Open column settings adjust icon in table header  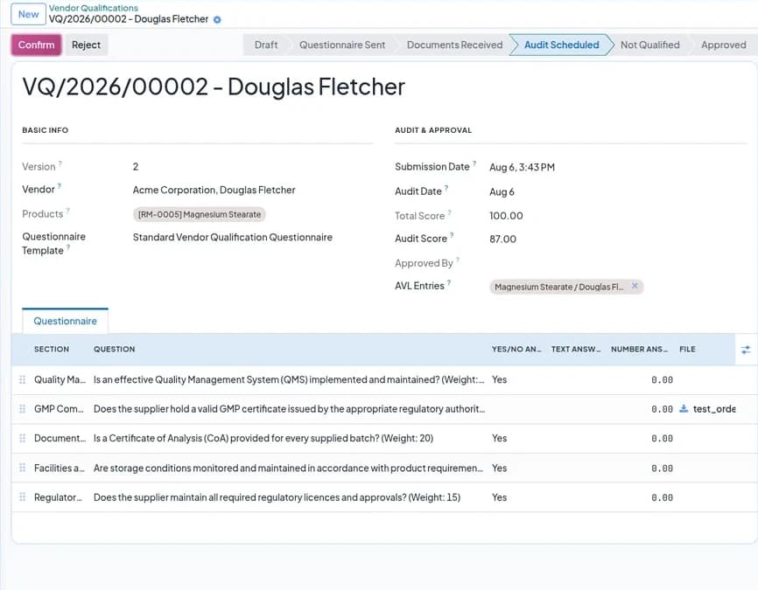746,350
